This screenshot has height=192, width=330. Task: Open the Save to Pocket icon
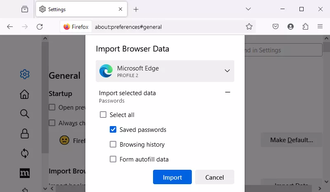click(x=276, y=26)
